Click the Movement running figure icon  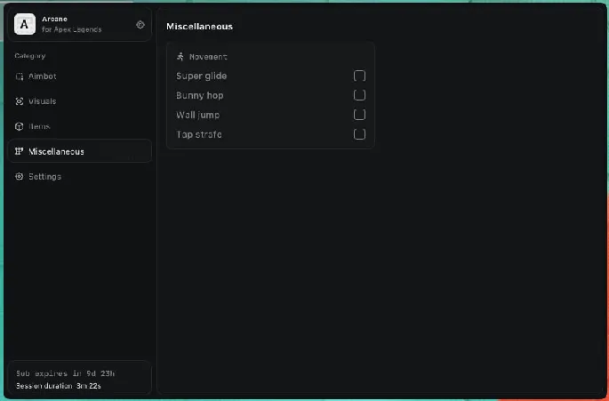180,57
